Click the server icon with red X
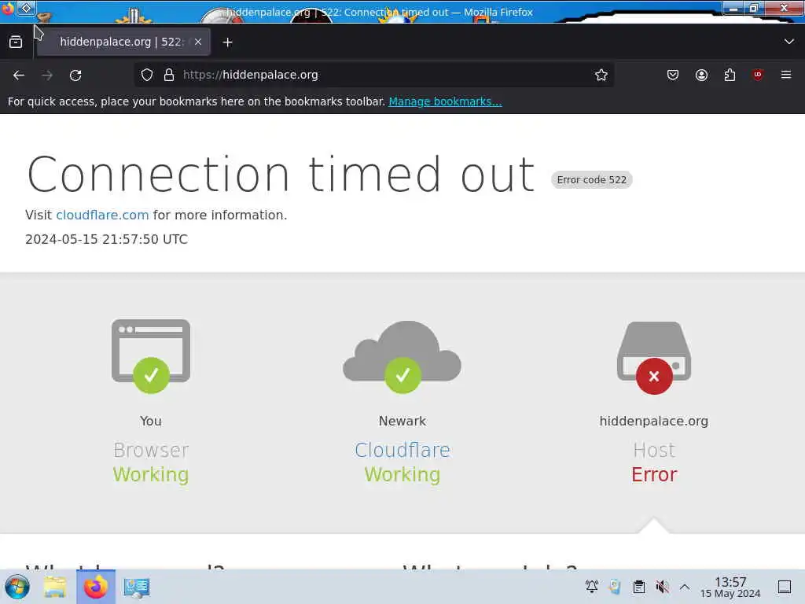 tap(654, 358)
